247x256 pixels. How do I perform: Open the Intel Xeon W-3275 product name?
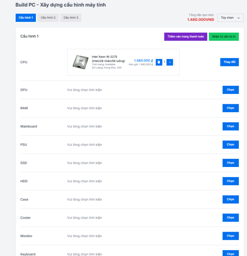108,59
